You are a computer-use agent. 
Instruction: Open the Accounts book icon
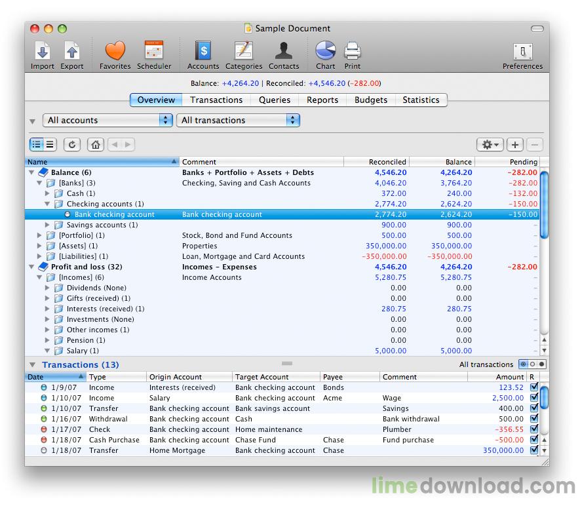tap(203, 50)
